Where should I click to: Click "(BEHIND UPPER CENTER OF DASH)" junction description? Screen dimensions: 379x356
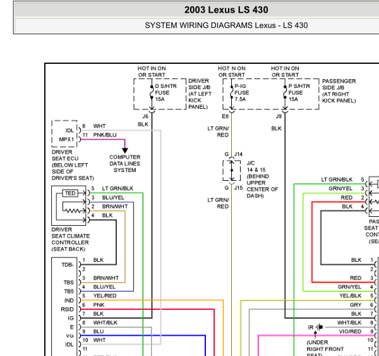pyautogui.click(x=262, y=186)
